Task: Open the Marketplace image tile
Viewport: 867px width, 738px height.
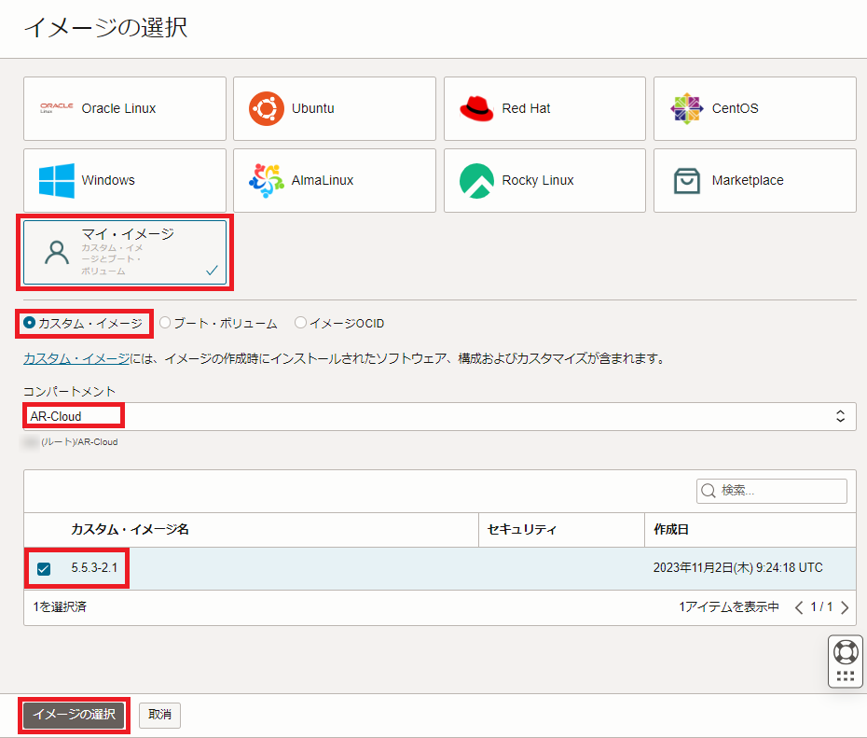Action: point(754,180)
